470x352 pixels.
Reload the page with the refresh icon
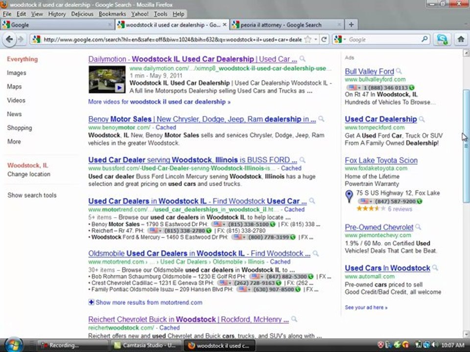tap(324, 39)
